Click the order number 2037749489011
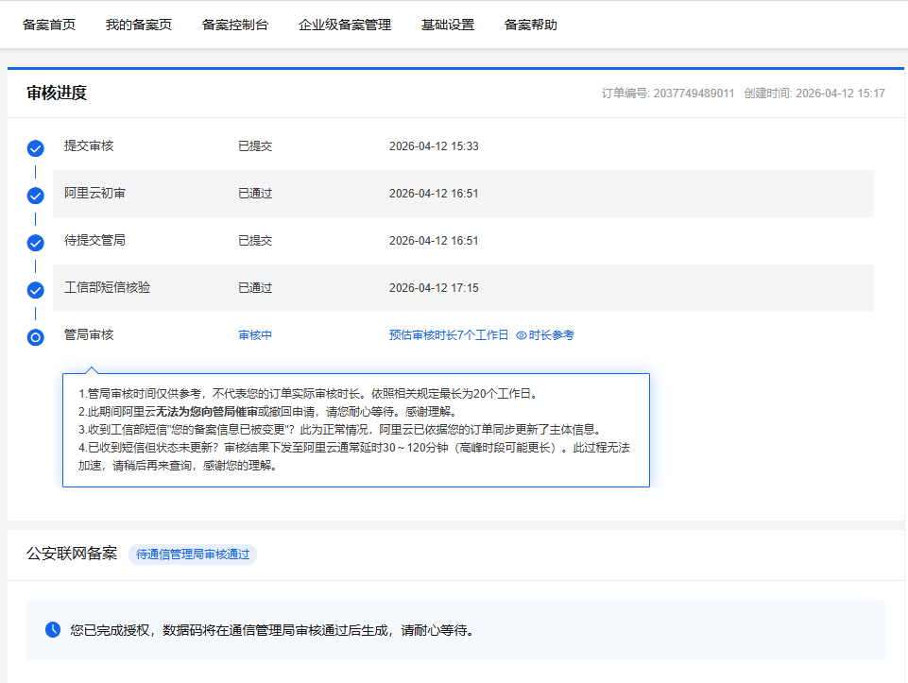This screenshot has width=908, height=683. click(694, 94)
